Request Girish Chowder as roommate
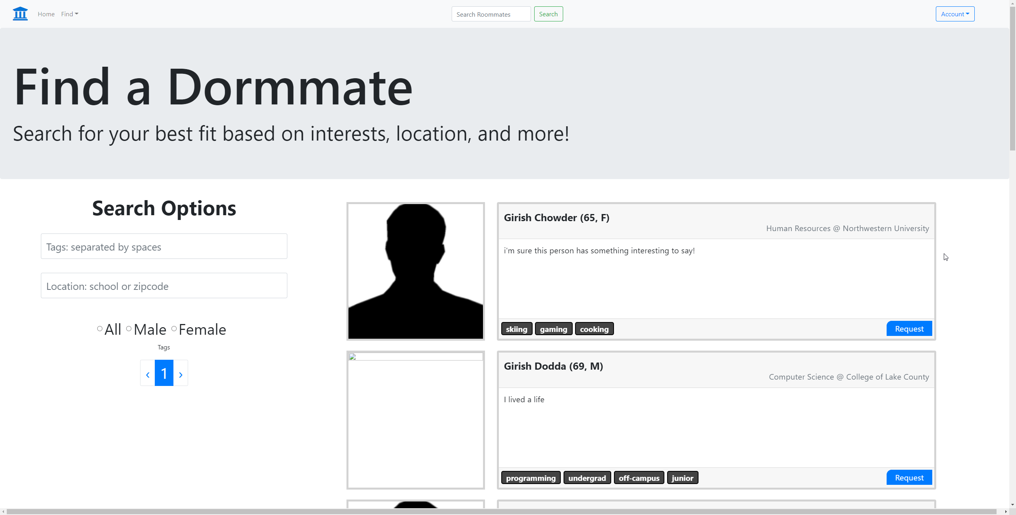Image resolution: width=1016 pixels, height=515 pixels. 909,329
